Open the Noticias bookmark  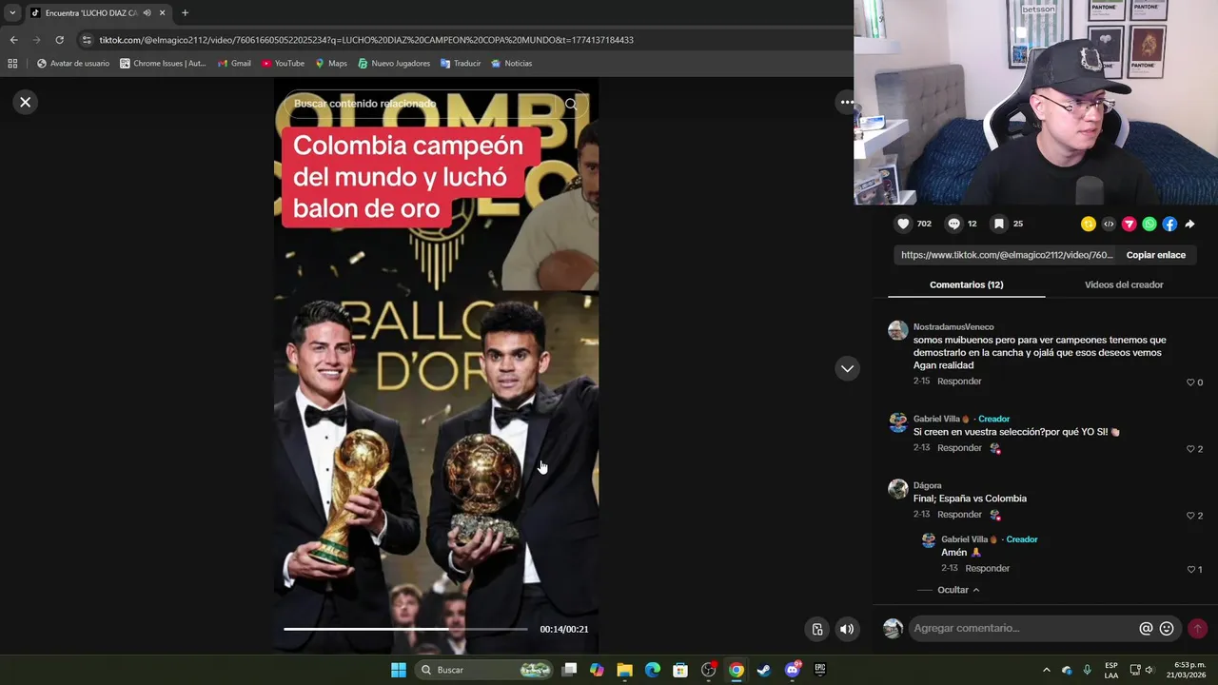point(511,64)
